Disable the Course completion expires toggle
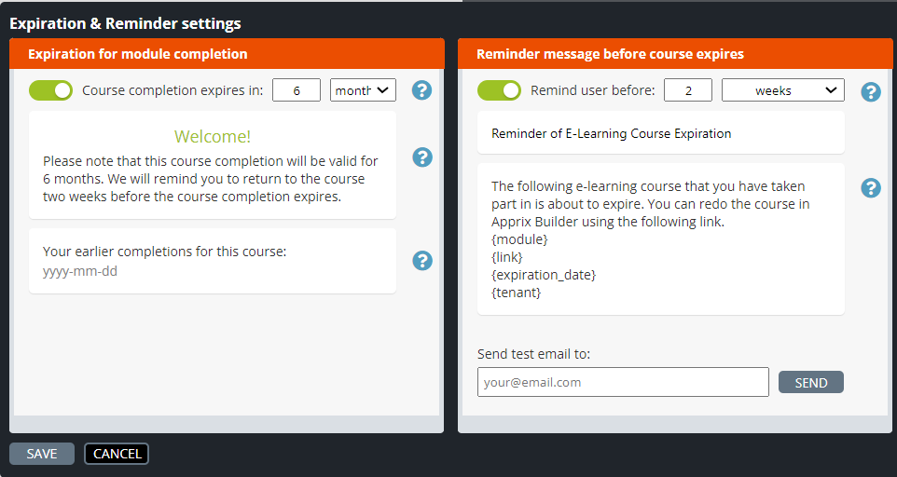The width and height of the screenshot is (897, 477). (51, 90)
